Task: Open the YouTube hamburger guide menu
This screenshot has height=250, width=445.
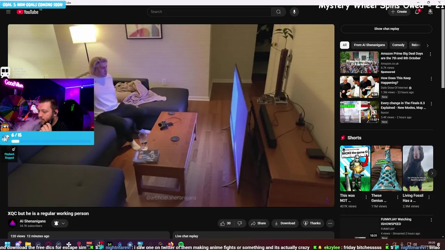Action: point(8,12)
